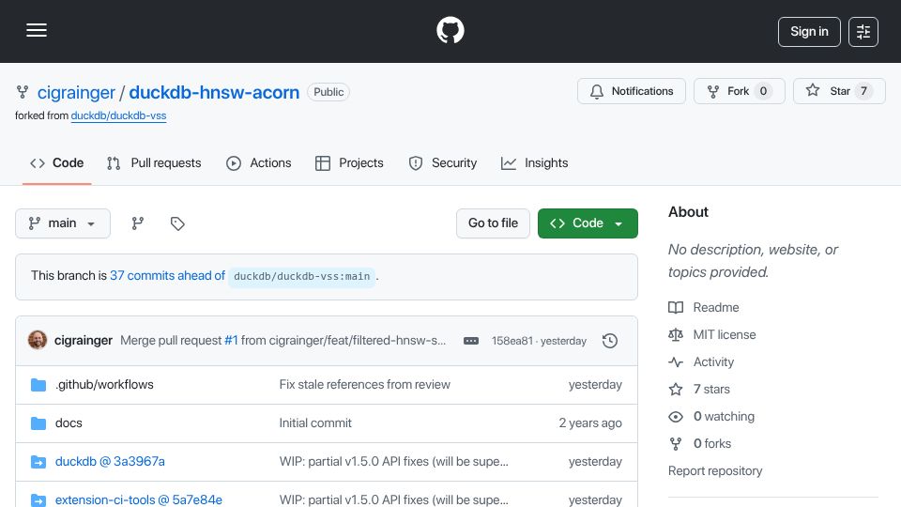
Task: Open the Actions tab
Action: (259, 163)
